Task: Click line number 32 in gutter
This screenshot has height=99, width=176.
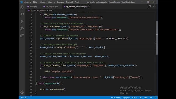Action: click(x=31, y=83)
